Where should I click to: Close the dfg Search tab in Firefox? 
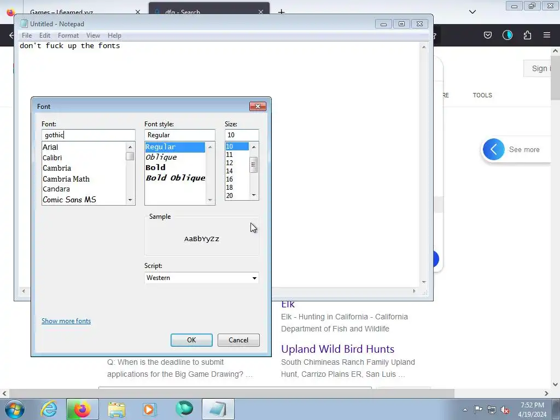tap(261, 12)
